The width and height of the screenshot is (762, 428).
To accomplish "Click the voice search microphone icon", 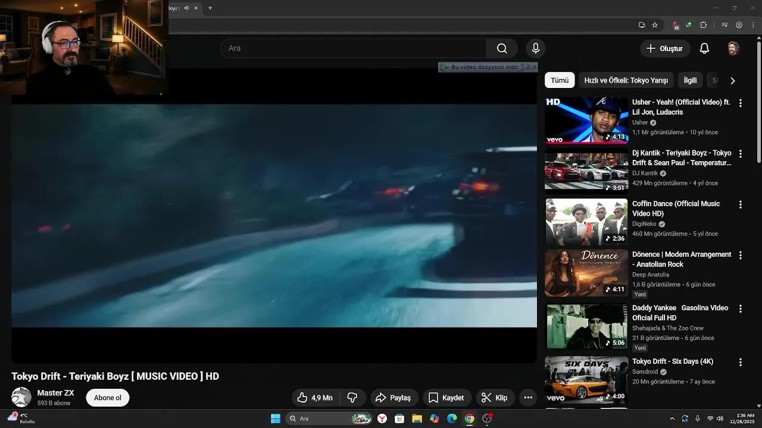I will [535, 48].
